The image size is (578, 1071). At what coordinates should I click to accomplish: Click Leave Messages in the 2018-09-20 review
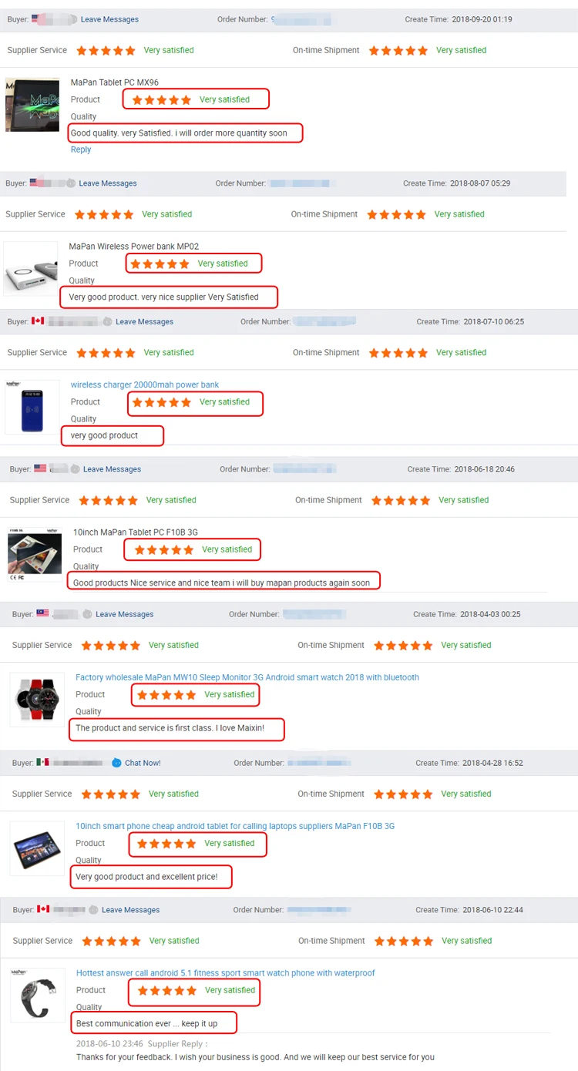pos(109,19)
